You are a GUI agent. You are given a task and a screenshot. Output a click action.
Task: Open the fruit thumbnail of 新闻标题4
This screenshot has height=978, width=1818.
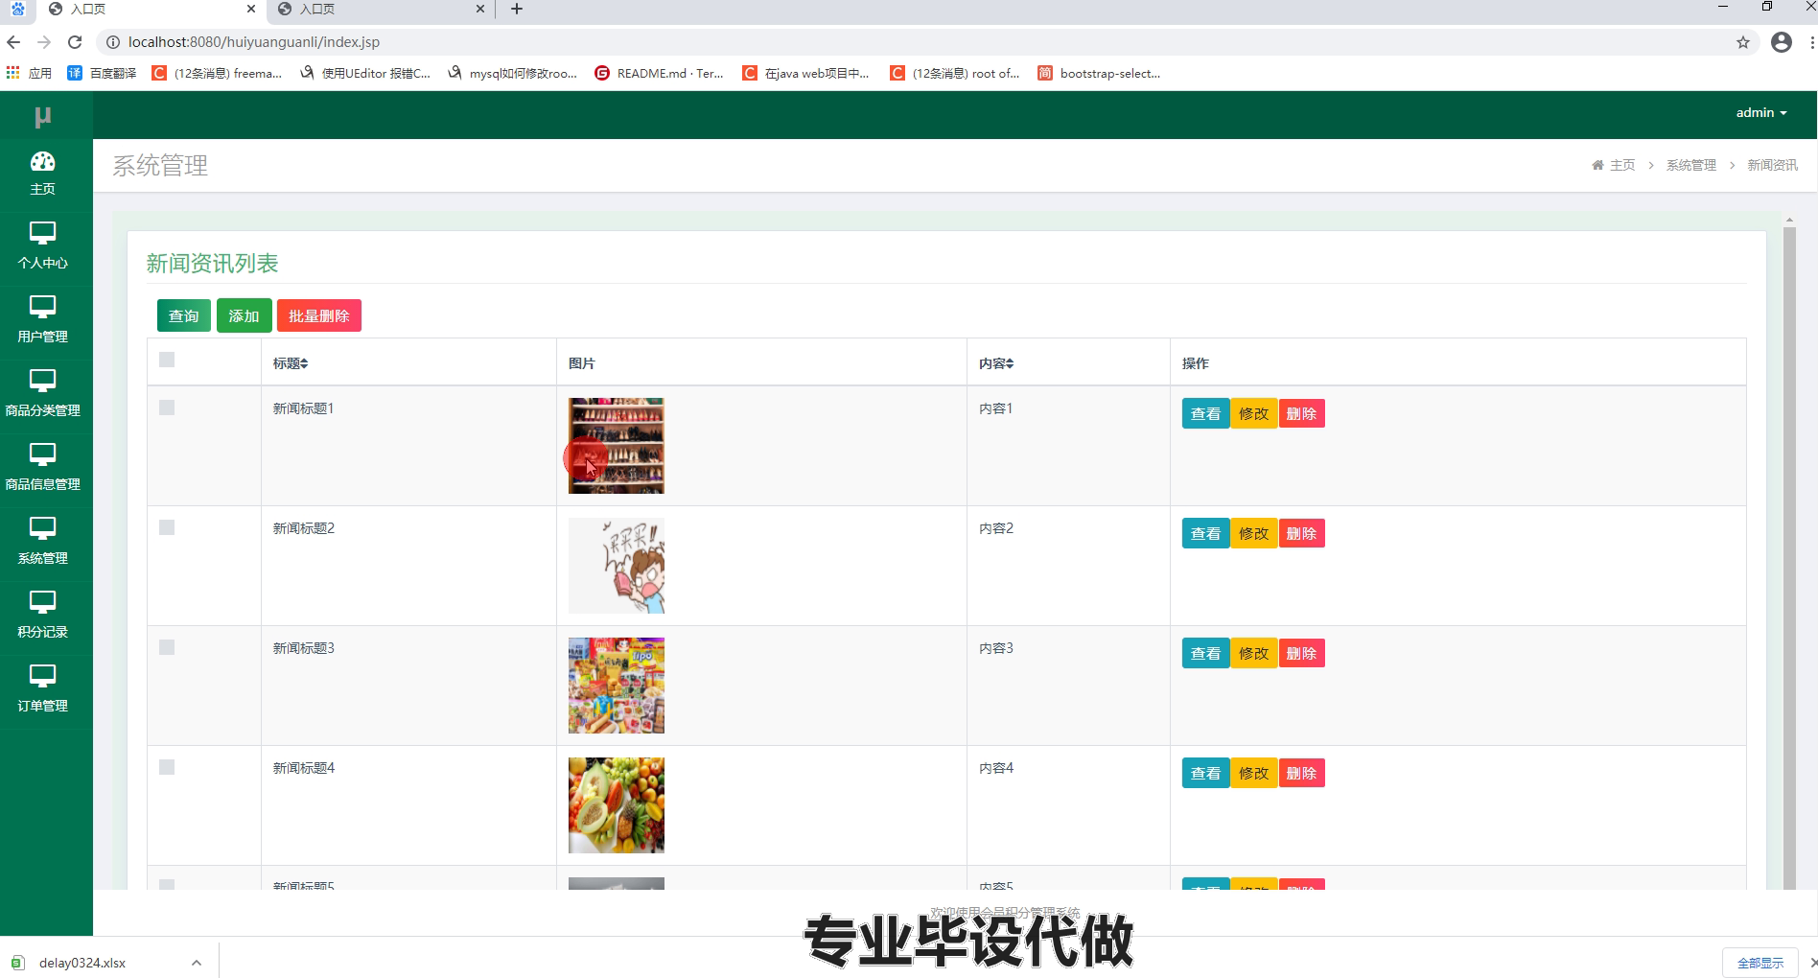point(616,805)
